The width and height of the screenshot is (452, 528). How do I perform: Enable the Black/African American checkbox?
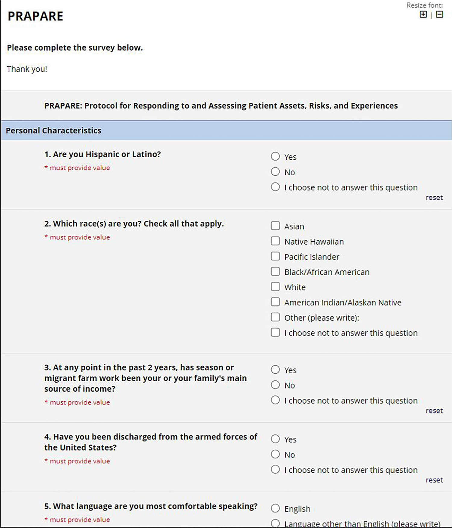click(x=275, y=271)
